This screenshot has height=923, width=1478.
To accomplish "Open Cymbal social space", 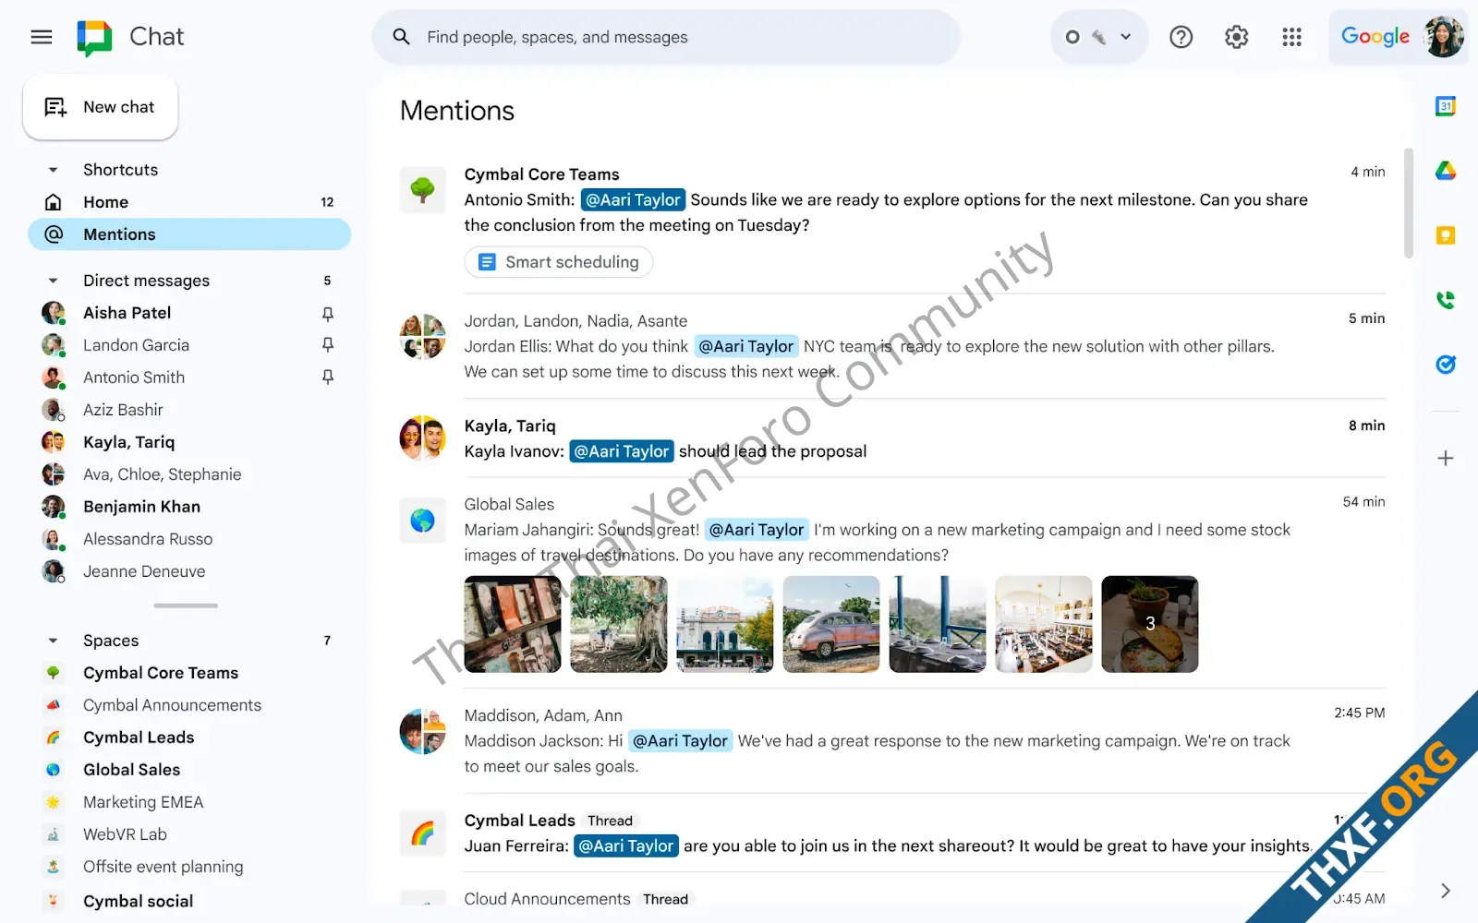I will coord(189,901).
